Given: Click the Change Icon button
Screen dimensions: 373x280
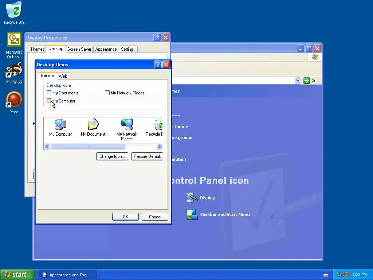Looking at the screenshot, I should pos(112,156).
